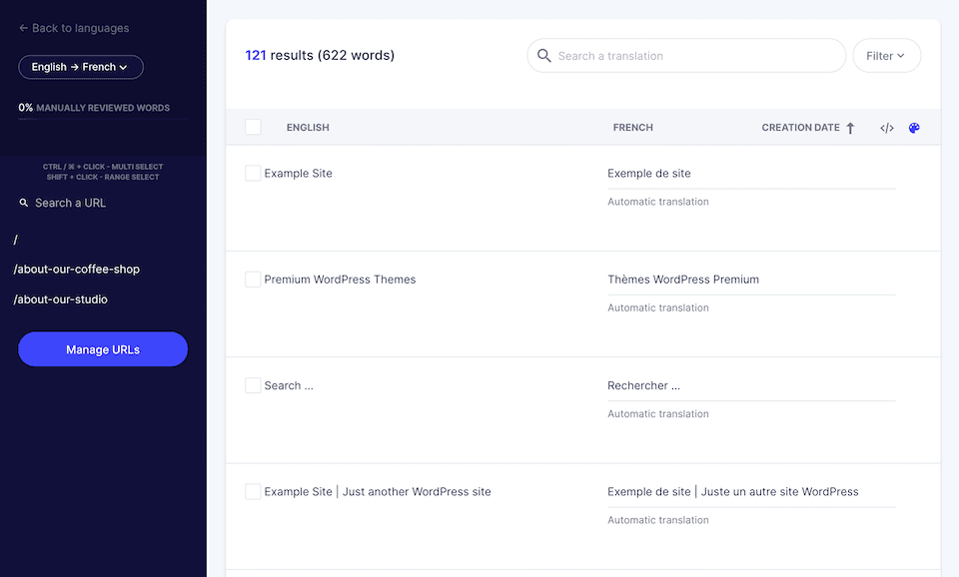Open the code translations view icon
Image resolution: width=959 pixels, height=577 pixels.
(886, 128)
